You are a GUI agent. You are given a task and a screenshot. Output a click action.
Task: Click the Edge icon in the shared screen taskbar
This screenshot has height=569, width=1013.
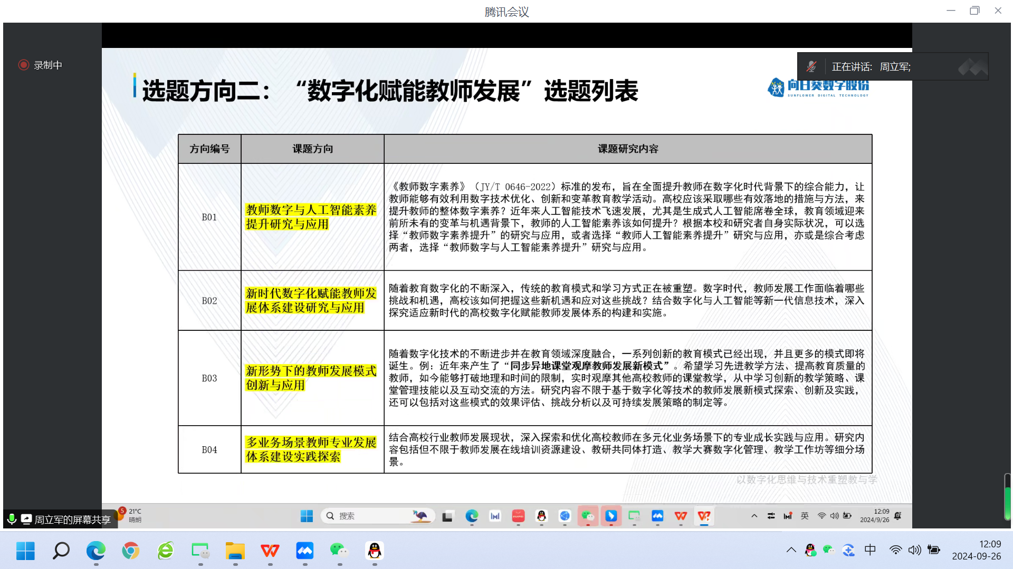pyautogui.click(x=472, y=516)
